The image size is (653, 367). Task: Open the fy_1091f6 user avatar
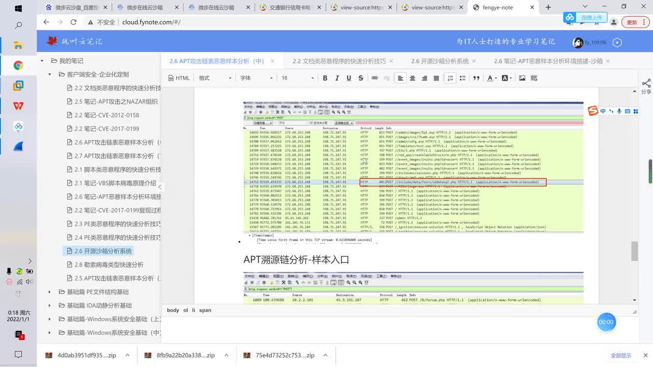578,43
